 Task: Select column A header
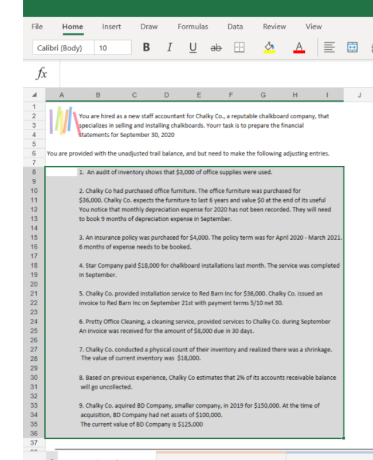pos(61,95)
